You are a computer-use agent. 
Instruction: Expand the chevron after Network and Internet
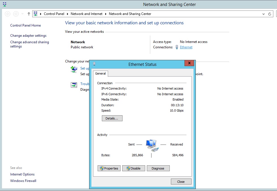106,14
